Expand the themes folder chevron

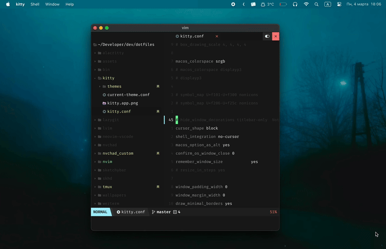tap(100, 87)
